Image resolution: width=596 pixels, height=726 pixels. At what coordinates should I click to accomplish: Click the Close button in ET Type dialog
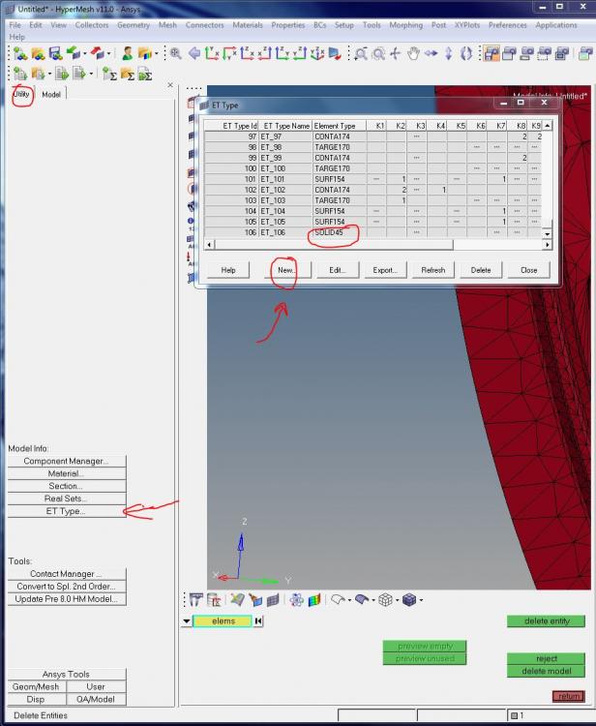pos(528,270)
